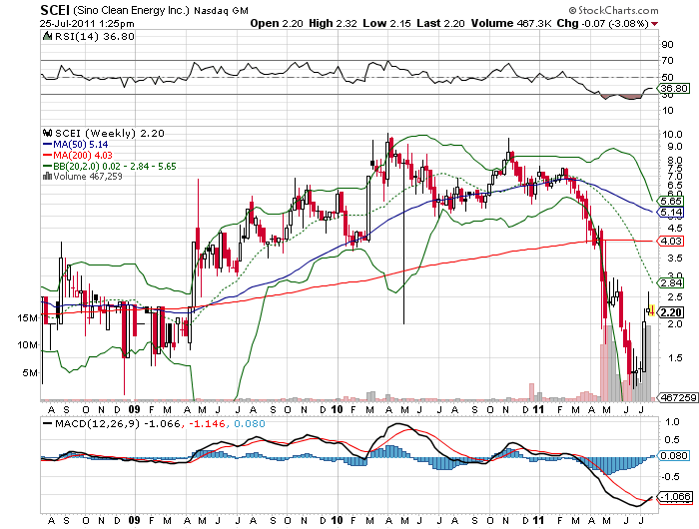Click the blue histogram value 0.080 in legend
Screen dimensions: 699x529
[249, 424]
